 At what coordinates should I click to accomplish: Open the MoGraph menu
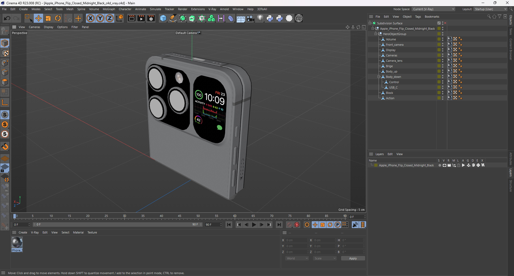click(109, 9)
